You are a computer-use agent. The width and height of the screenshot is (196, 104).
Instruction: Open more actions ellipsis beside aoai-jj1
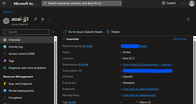50,19
